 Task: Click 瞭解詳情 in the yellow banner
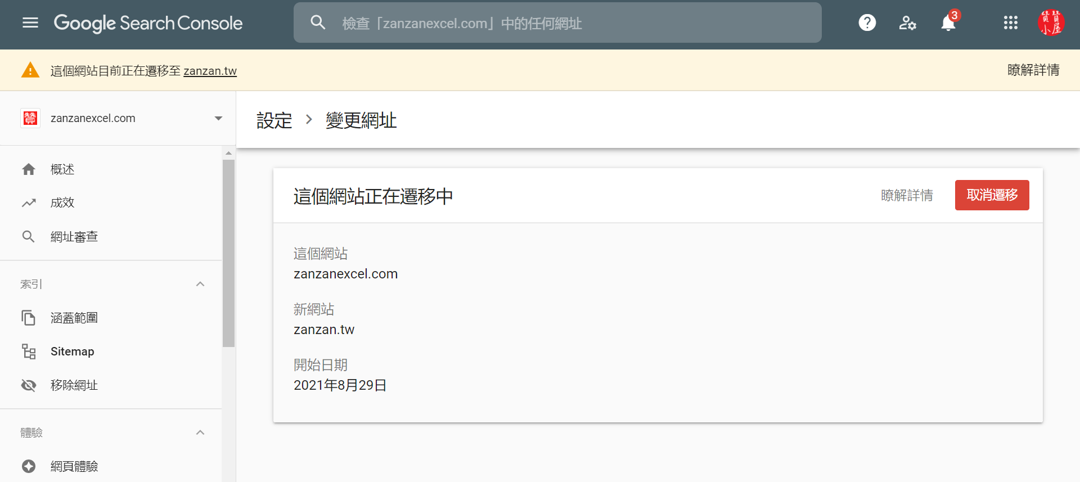point(1033,70)
